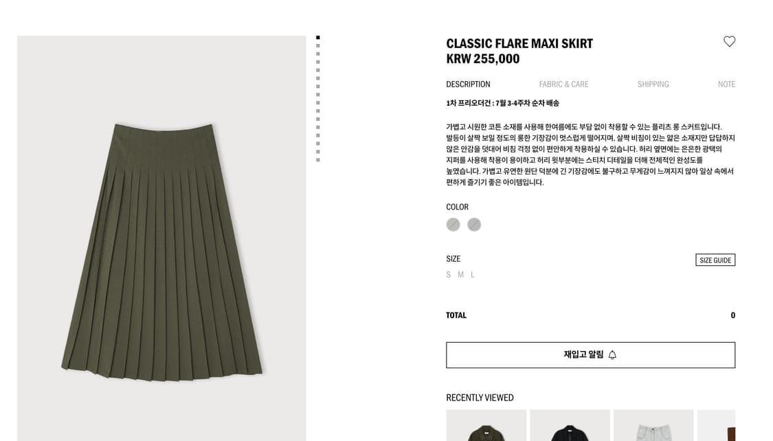Jump to the last image indicator dot

pyautogui.click(x=318, y=159)
